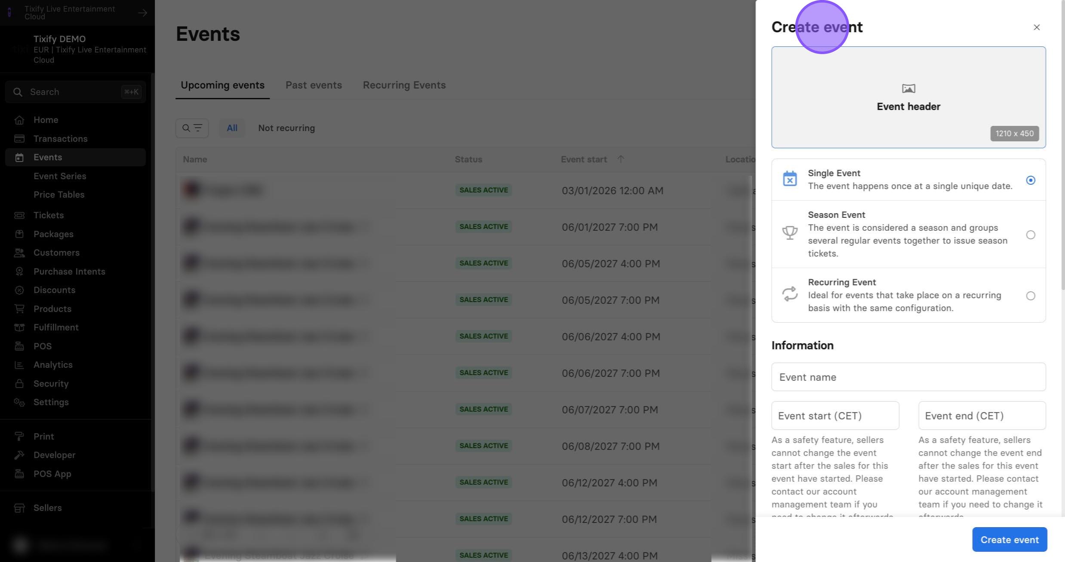Select the Recurring Event radio button
1065x562 pixels.
click(1031, 296)
